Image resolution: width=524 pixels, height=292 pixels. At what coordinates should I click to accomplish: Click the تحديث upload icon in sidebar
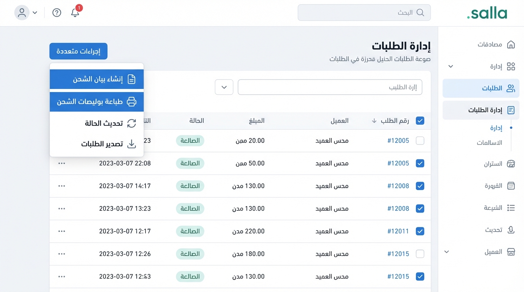511,230
